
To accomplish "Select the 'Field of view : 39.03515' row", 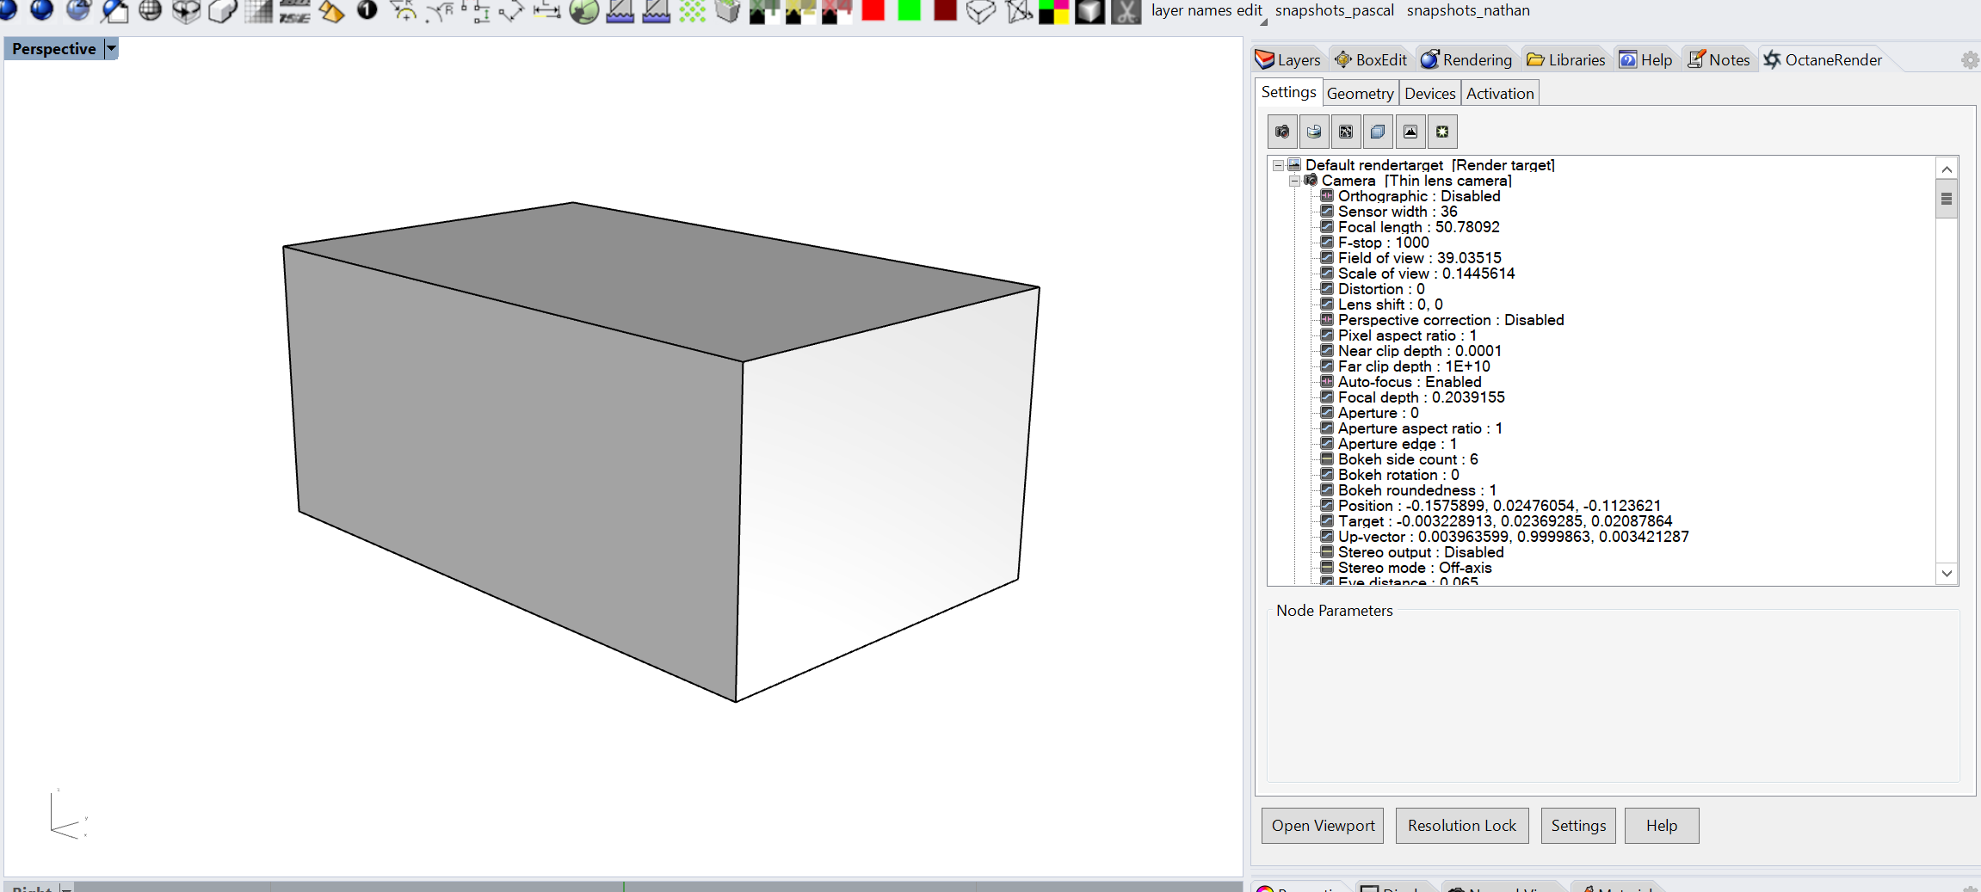I will coord(1419,258).
